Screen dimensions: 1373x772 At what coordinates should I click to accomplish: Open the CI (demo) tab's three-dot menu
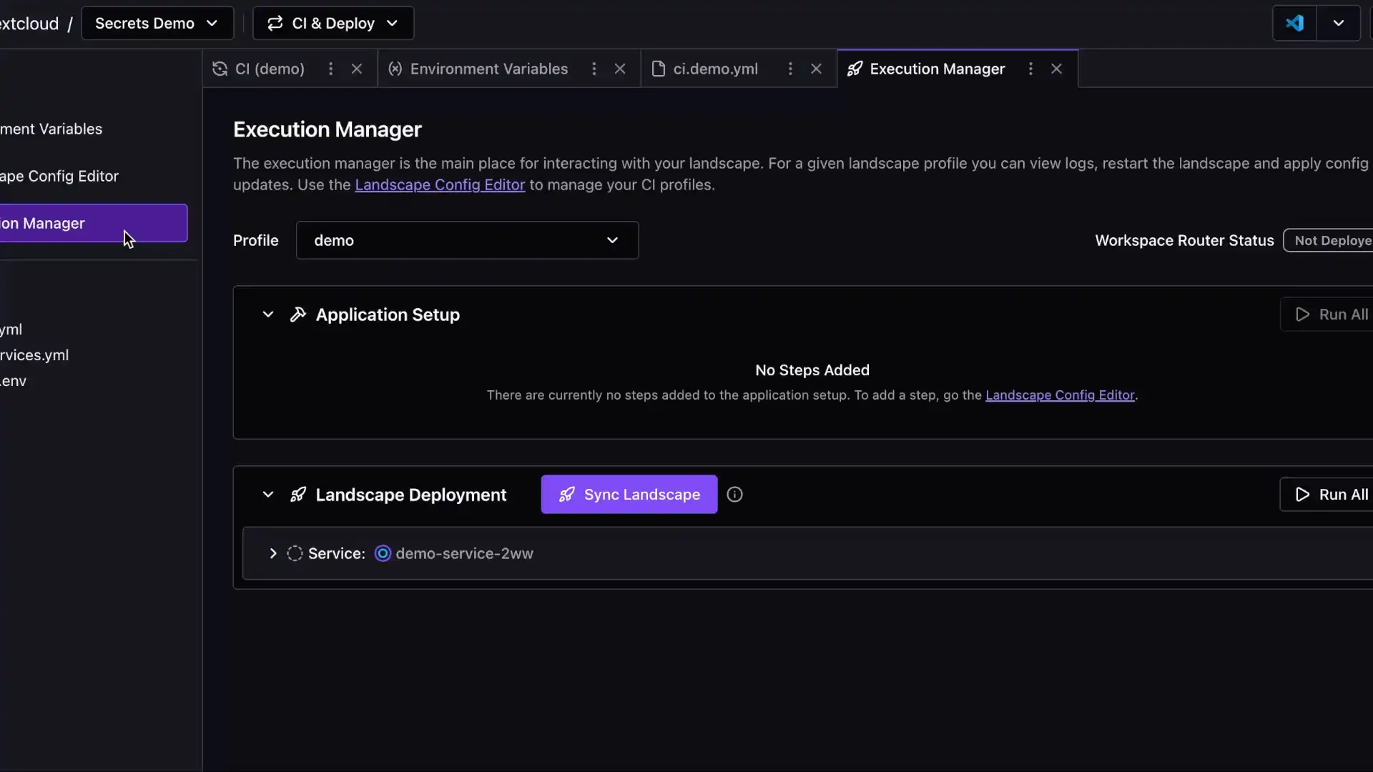click(330, 69)
